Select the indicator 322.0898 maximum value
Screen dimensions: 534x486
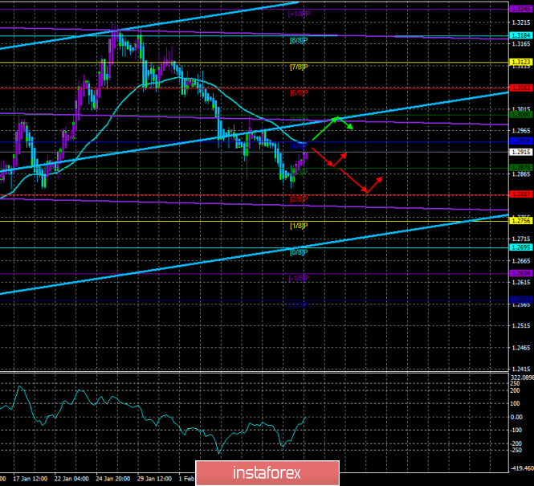(523, 378)
